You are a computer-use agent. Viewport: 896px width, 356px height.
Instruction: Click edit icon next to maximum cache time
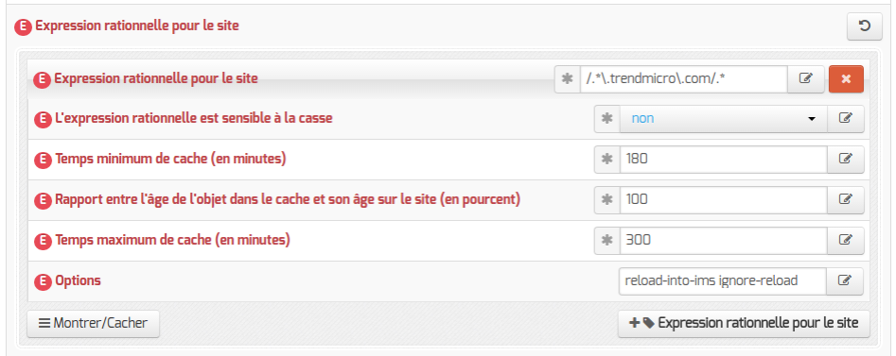tap(846, 240)
